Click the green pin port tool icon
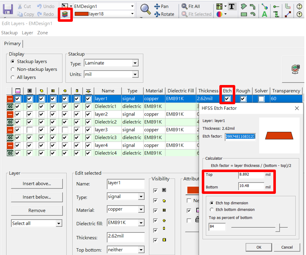The width and height of the screenshot is (306, 255). click(x=276, y=6)
